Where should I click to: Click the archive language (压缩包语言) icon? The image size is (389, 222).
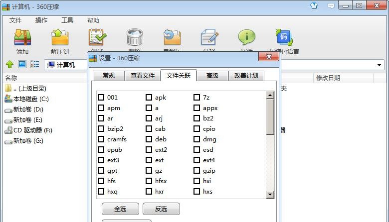pos(284,37)
